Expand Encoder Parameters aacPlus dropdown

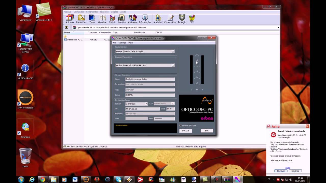[x=173, y=65]
